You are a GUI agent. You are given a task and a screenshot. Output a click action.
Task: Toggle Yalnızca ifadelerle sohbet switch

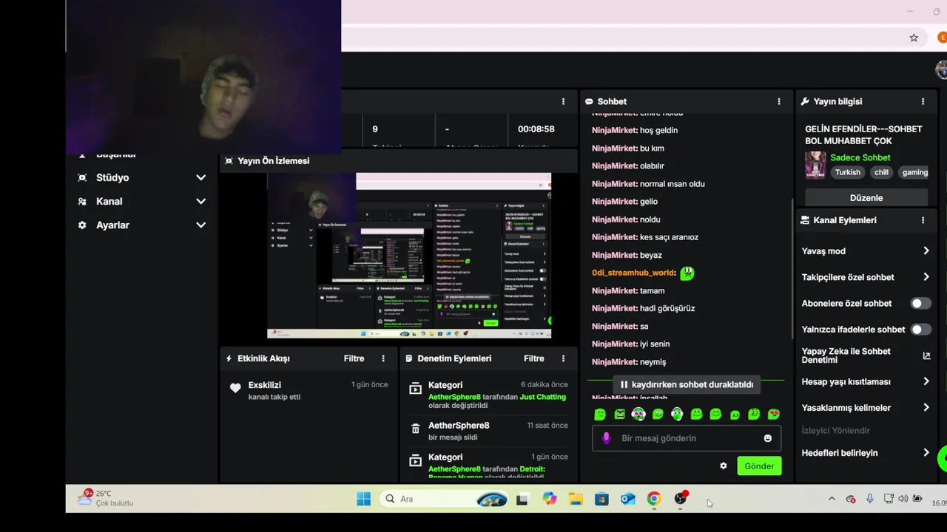(x=920, y=330)
